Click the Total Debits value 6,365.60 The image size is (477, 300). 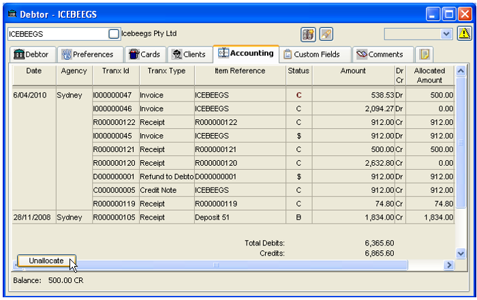point(380,243)
